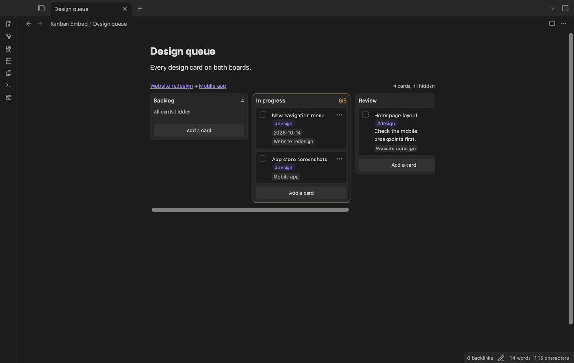Image resolution: width=574 pixels, height=363 pixels.
Task: Close the Design queue tab
Action: coord(125,9)
